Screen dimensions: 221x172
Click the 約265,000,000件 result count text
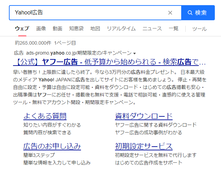[x=33, y=43]
